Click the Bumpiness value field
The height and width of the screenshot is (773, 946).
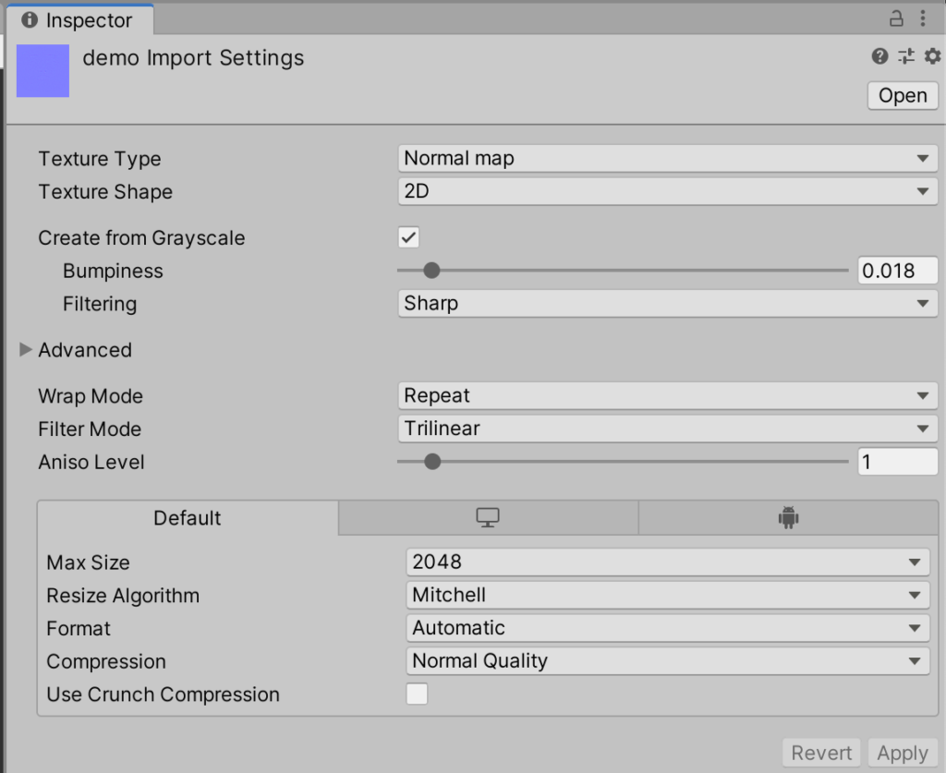898,271
